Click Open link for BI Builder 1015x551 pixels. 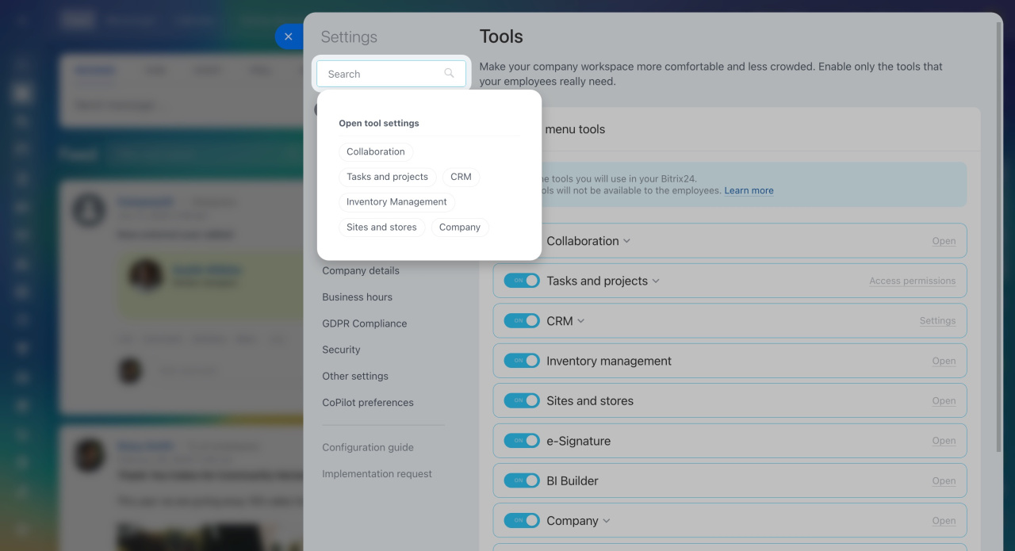944,481
